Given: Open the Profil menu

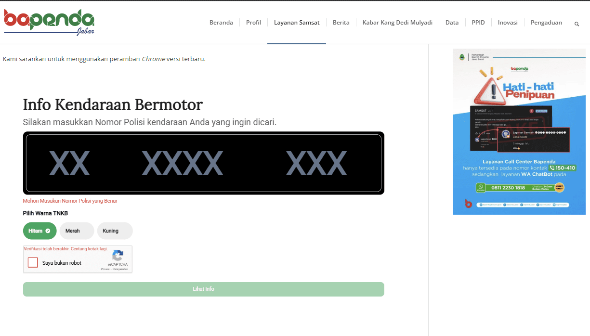Looking at the screenshot, I should tap(253, 23).
